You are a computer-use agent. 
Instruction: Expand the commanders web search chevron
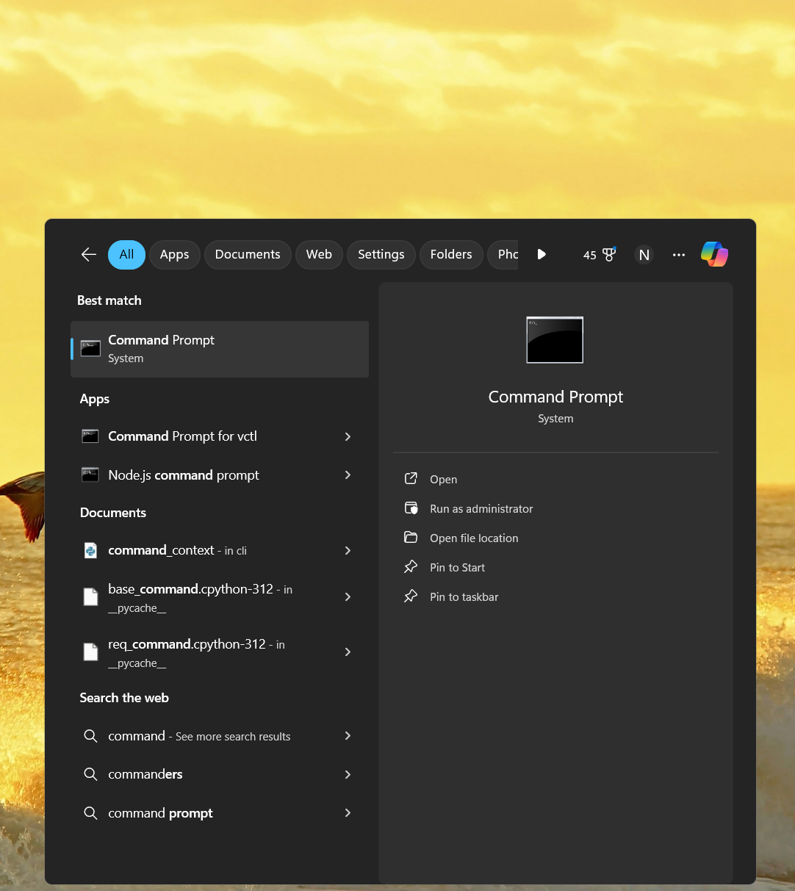pos(348,774)
